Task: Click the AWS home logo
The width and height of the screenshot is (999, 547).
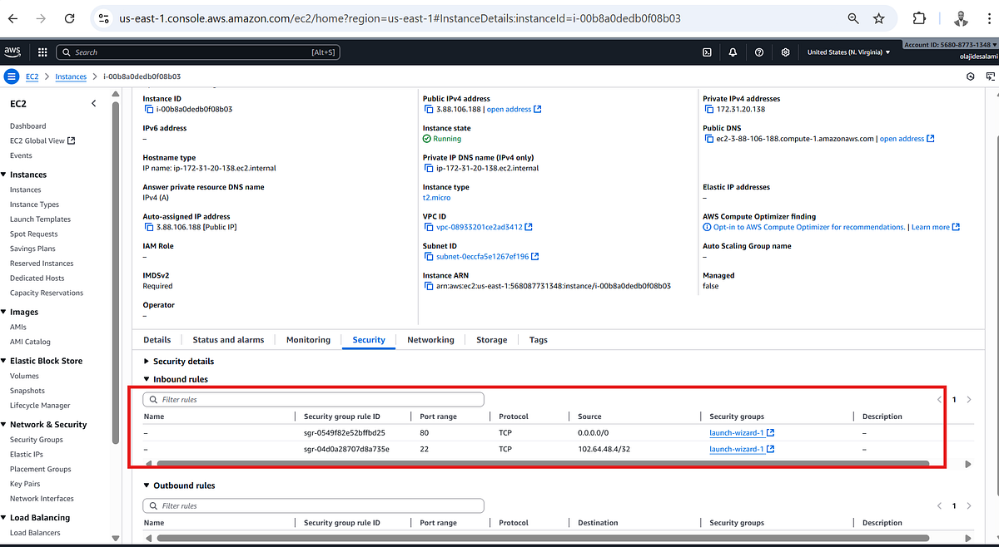Action: click(12, 52)
